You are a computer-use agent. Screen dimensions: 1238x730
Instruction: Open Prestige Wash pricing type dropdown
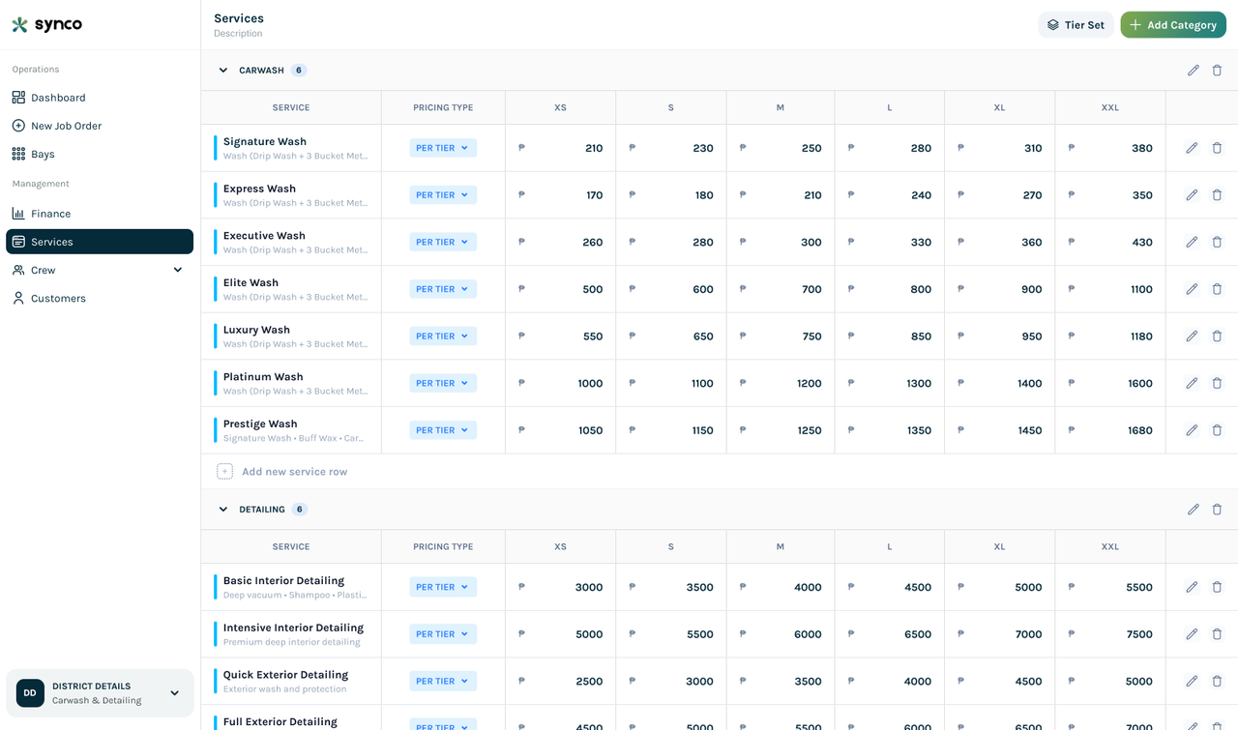pos(443,430)
